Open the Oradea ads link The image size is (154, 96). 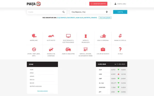pos(94,18)
